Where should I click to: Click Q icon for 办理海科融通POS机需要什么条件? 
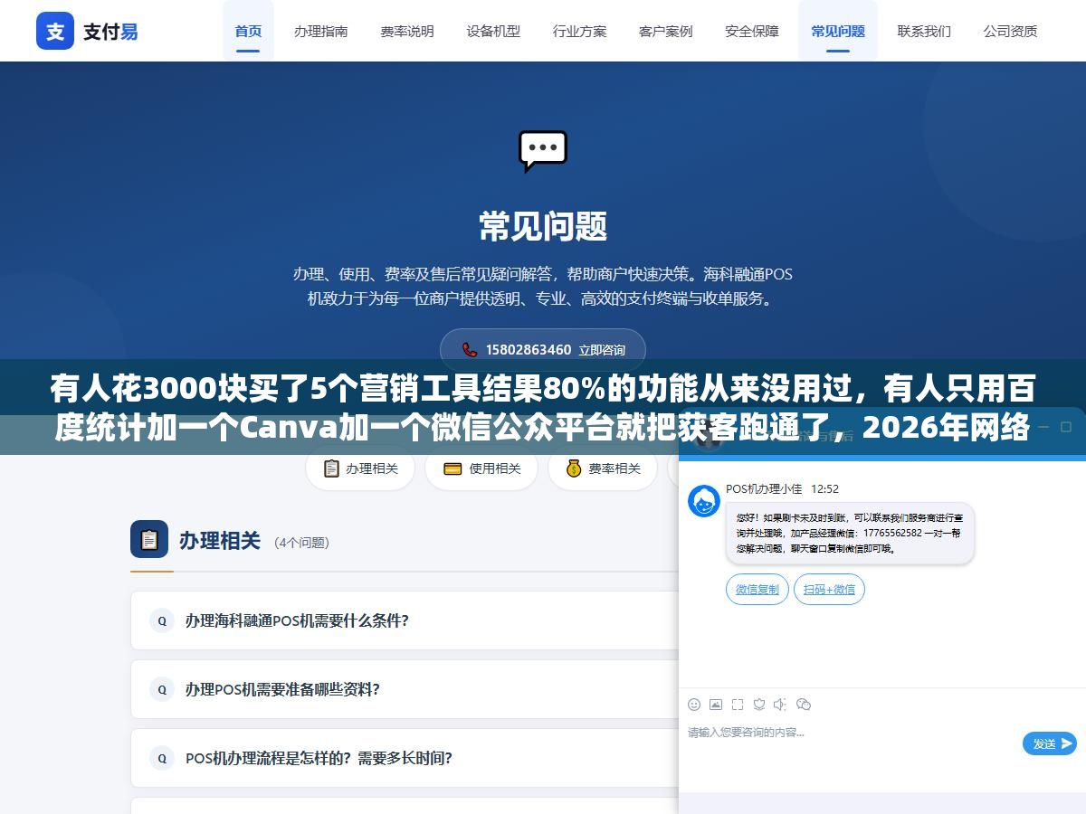point(162,620)
